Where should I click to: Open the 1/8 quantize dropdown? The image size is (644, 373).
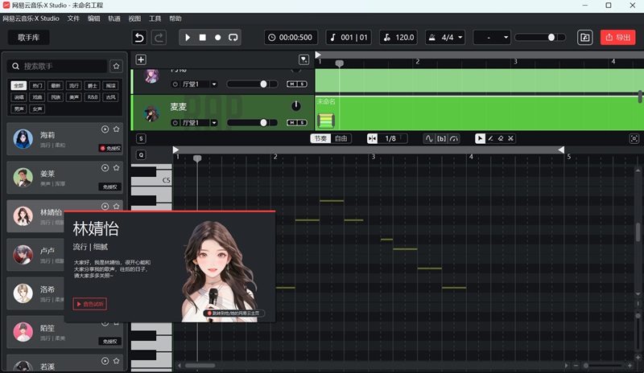tap(394, 138)
